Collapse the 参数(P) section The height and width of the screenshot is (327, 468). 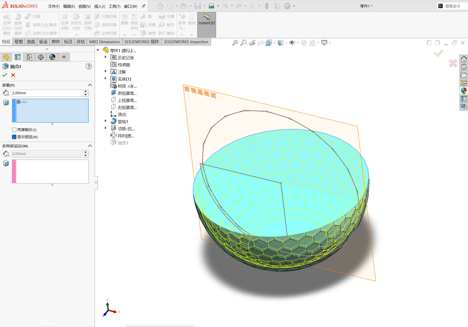coord(90,85)
